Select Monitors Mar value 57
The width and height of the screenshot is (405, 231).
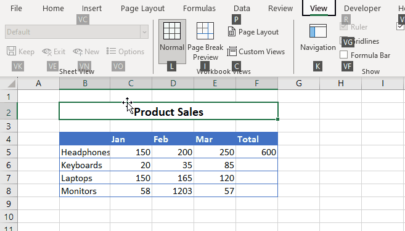pos(215,191)
